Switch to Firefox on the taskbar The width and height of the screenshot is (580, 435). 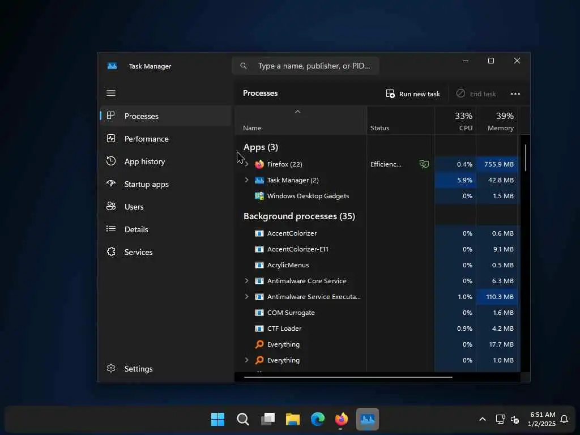coord(342,419)
